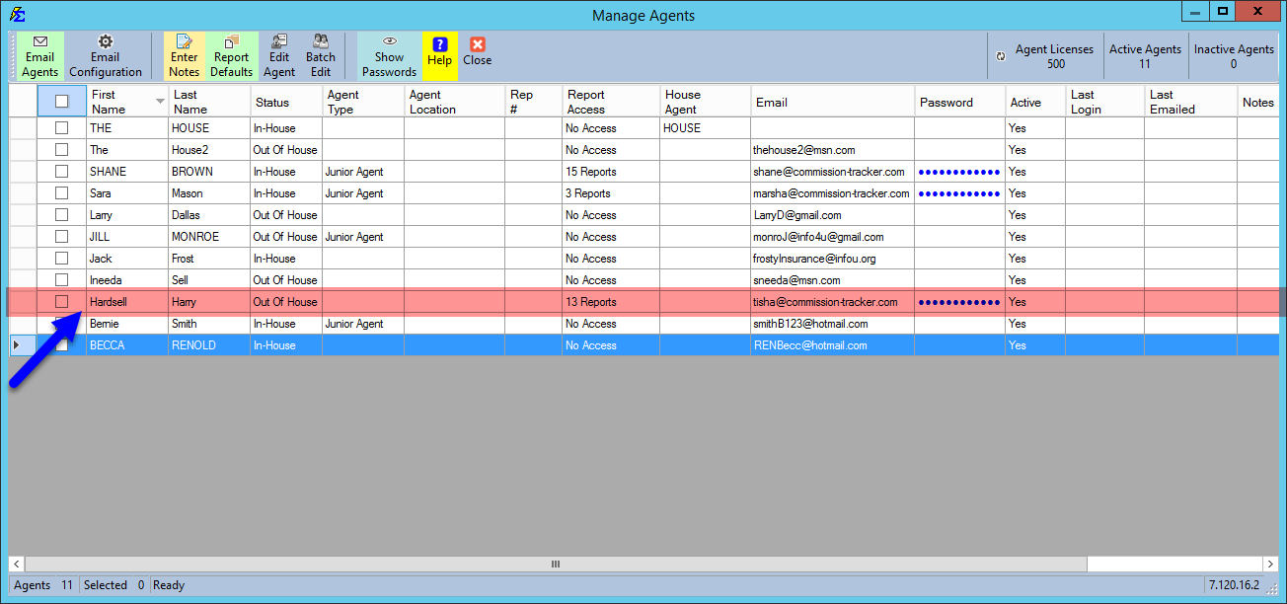Open Email Configuration settings
This screenshot has height=604, width=1287.
(105, 55)
